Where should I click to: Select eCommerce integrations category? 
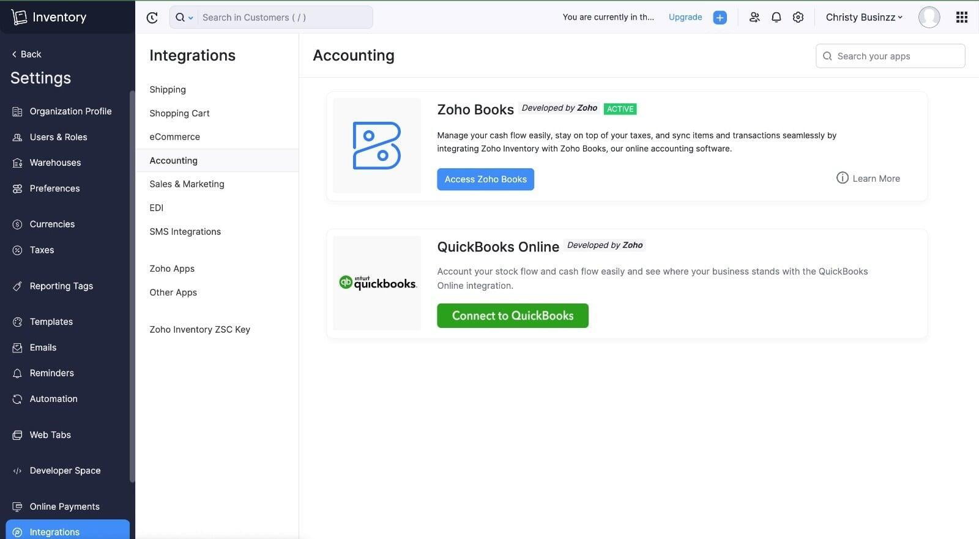click(174, 137)
